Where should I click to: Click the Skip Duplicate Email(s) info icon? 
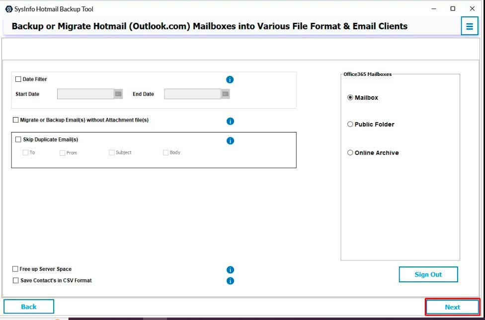click(x=230, y=140)
